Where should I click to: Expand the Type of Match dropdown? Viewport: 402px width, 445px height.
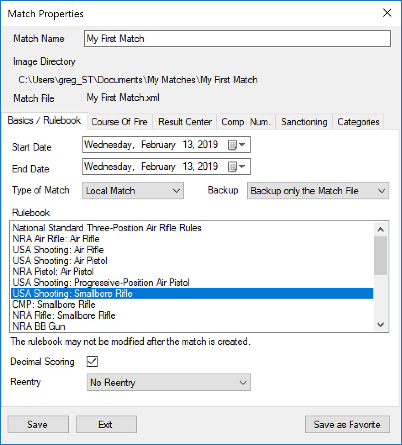(133, 191)
